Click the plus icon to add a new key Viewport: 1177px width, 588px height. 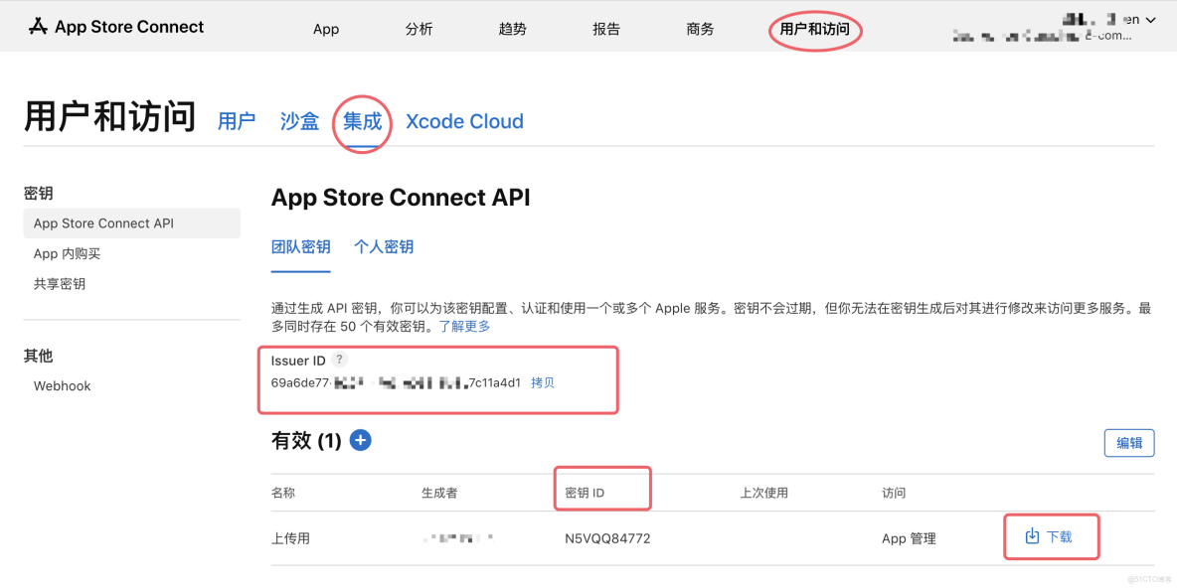[x=359, y=440]
